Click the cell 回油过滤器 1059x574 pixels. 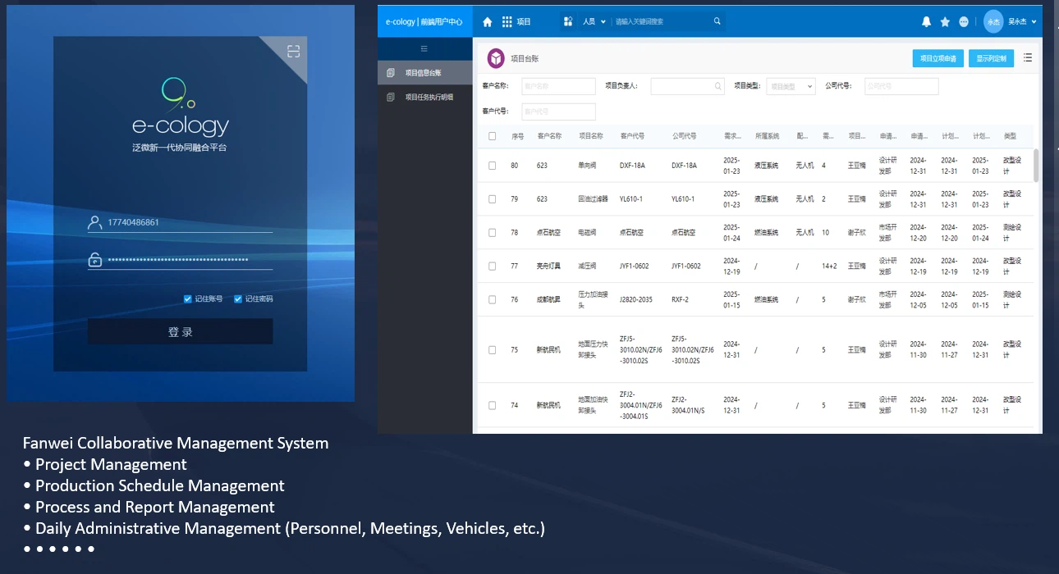[x=593, y=199]
